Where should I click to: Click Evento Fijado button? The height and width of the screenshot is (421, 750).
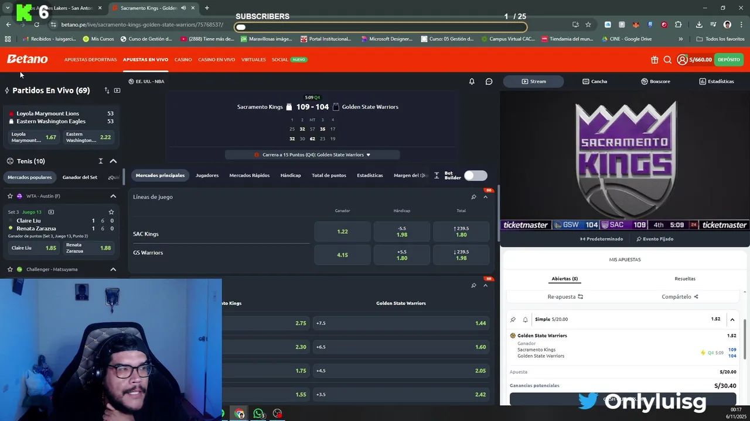click(655, 239)
